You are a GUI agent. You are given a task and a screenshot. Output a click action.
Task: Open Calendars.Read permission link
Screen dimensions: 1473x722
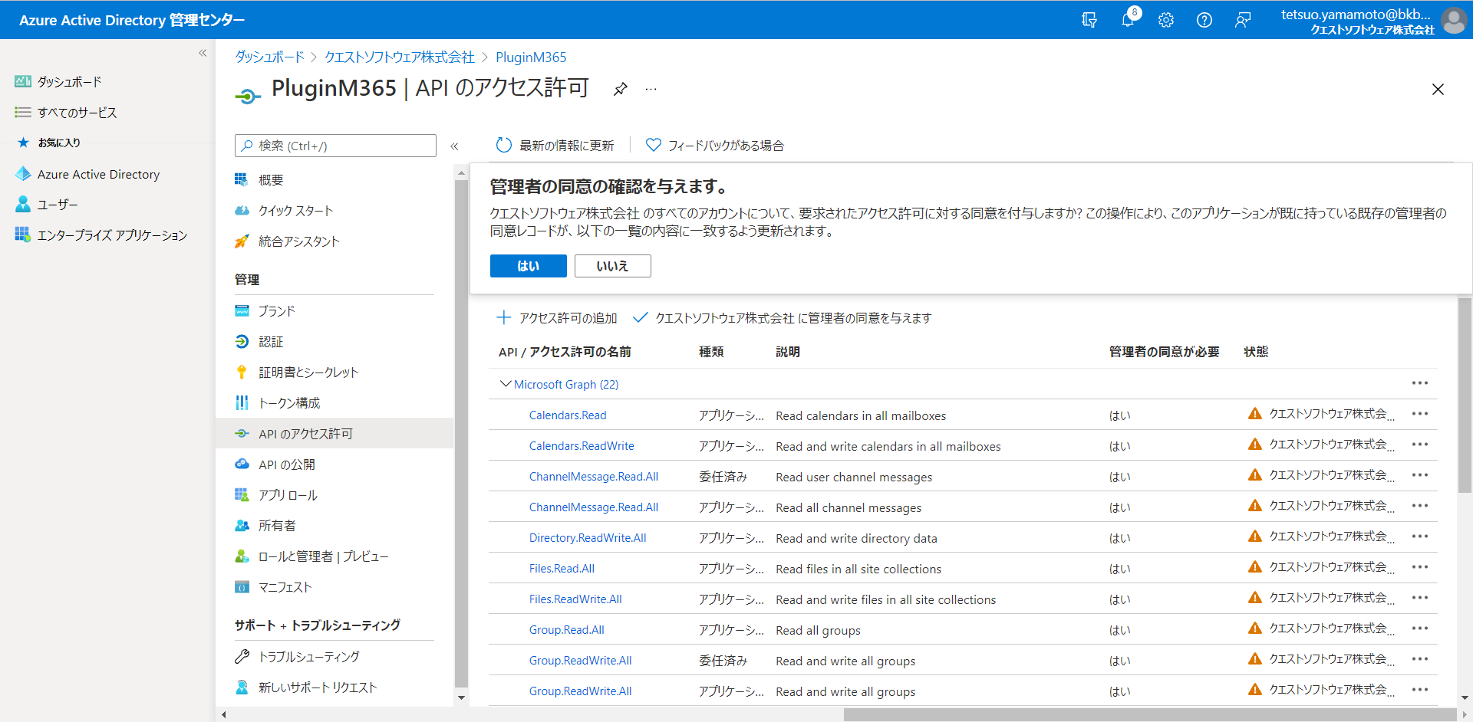point(568,415)
